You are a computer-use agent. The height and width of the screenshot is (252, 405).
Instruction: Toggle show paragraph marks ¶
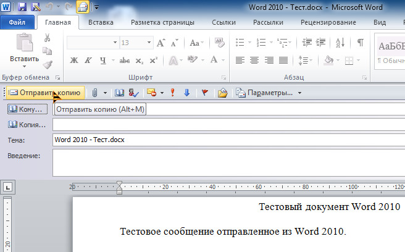(361, 42)
